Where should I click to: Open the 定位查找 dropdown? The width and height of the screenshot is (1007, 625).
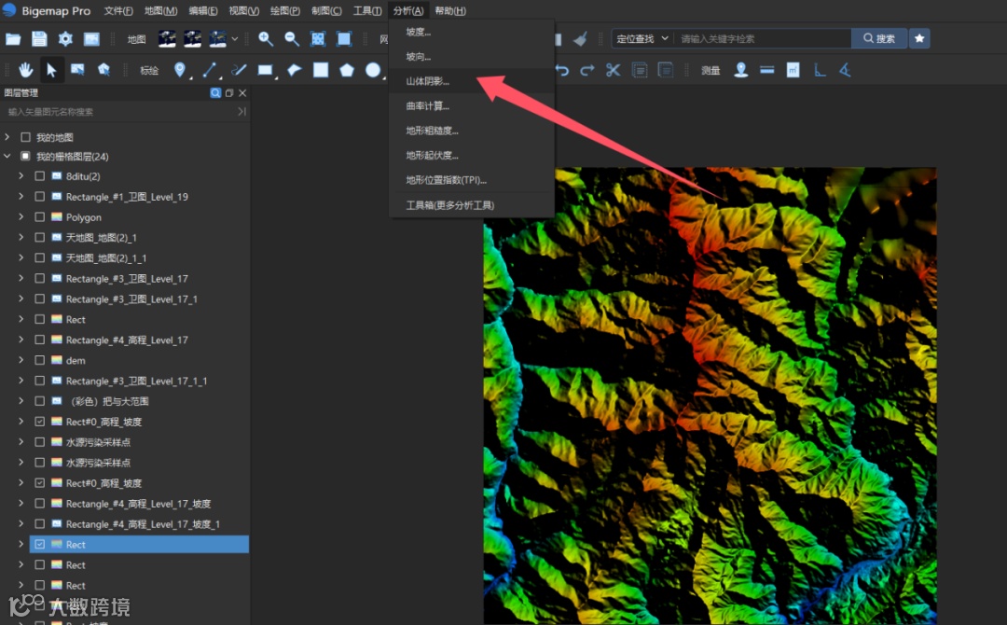pos(642,38)
